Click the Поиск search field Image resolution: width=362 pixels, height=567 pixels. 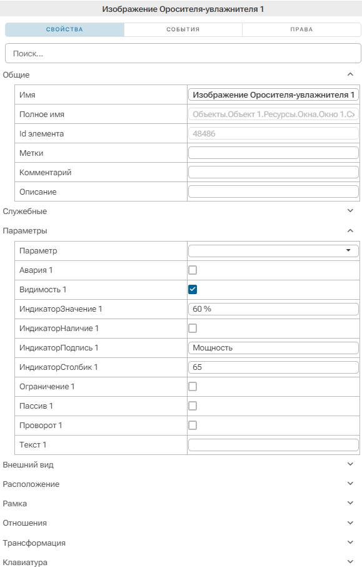coord(183,54)
